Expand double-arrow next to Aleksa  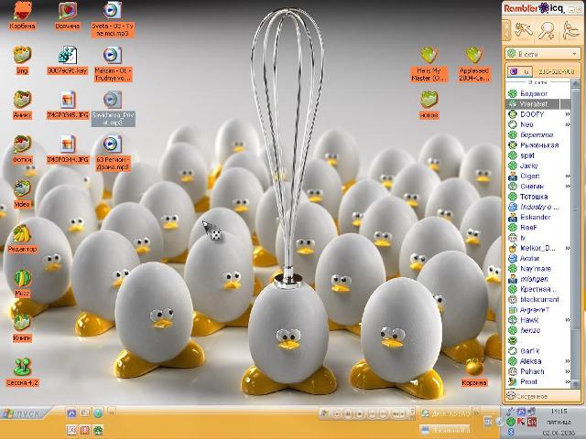click(568, 361)
